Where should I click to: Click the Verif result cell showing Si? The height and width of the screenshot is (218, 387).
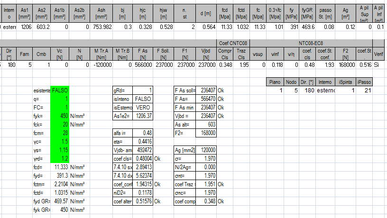[378, 64]
